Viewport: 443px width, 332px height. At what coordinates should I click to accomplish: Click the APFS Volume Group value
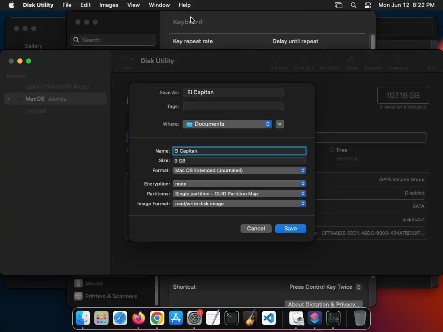(x=401, y=179)
